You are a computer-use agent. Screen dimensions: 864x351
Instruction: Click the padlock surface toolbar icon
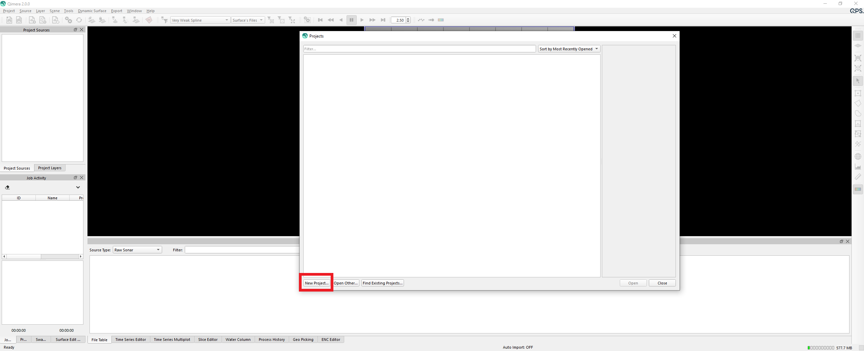pos(102,20)
